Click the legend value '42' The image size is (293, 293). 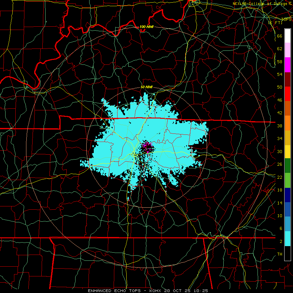click(x=280, y=113)
